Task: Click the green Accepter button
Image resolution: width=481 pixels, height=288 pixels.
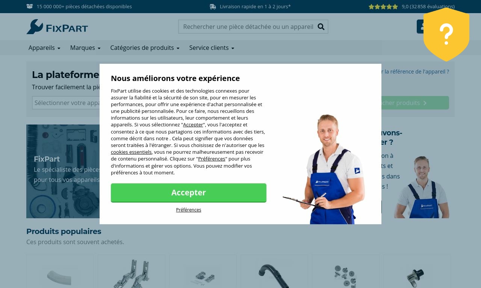Action: pyautogui.click(x=189, y=193)
